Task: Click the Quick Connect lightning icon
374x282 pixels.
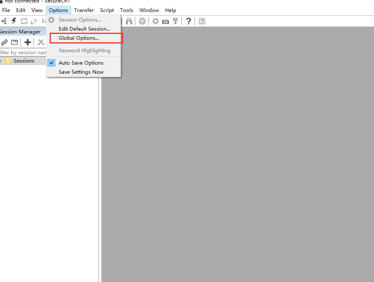Action: (x=14, y=21)
